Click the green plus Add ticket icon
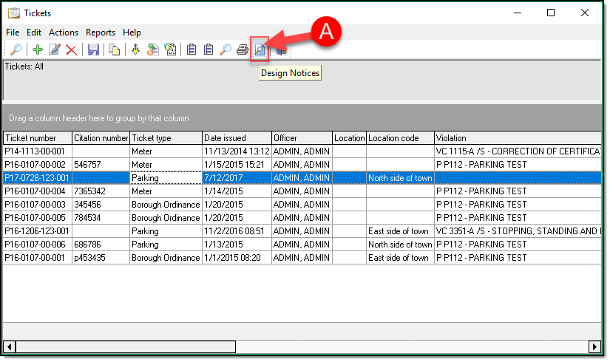Image resolution: width=610 pixels, height=362 pixels. tap(37, 49)
